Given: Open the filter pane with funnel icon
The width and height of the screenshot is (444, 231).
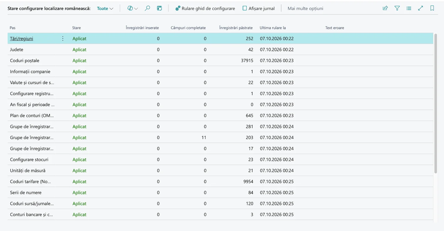Looking at the screenshot, I should tap(397, 8).
